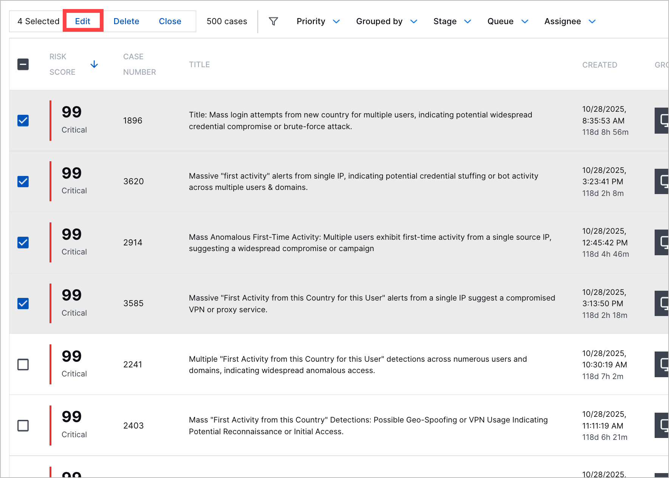The image size is (669, 478).
Task: Open the device icon for case 2403
Action: 662,425
